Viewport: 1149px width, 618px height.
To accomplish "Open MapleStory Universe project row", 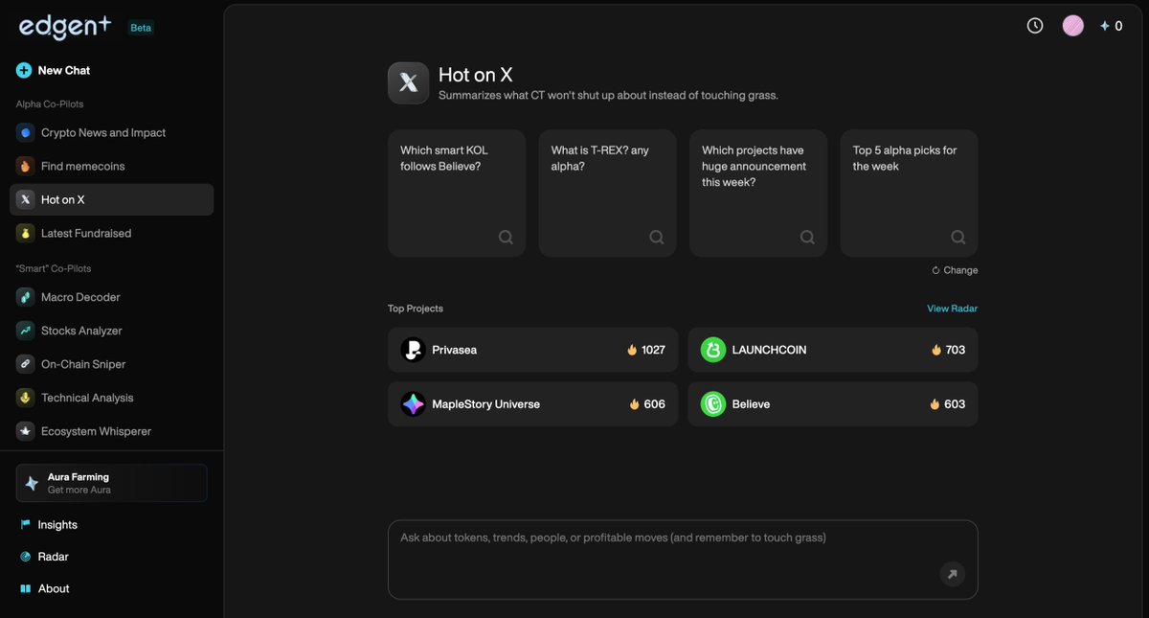I will (x=532, y=404).
